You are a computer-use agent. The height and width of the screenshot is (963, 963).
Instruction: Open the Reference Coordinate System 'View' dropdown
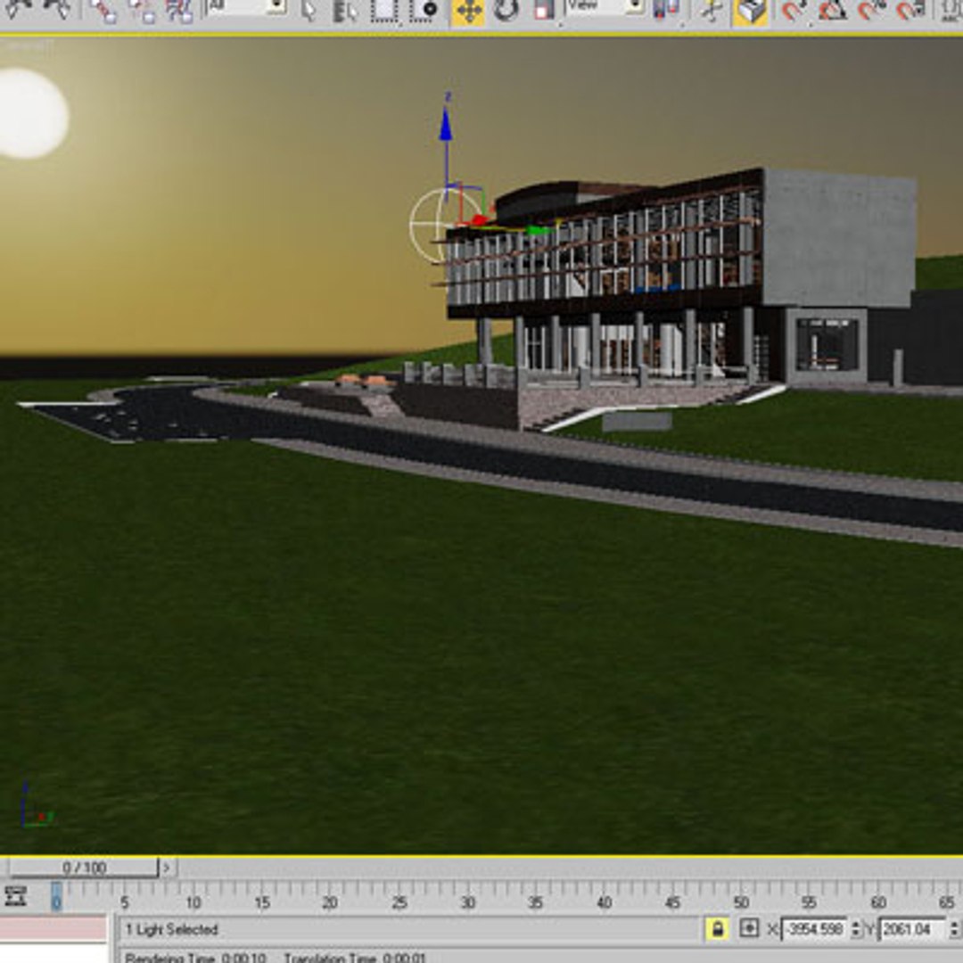(605, 7)
